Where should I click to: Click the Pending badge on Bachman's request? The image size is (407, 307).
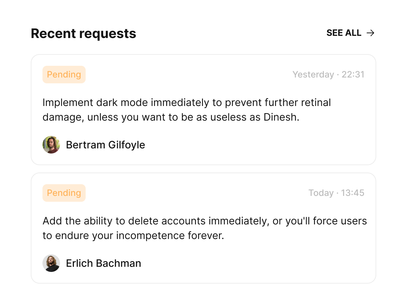coord(64,193)
